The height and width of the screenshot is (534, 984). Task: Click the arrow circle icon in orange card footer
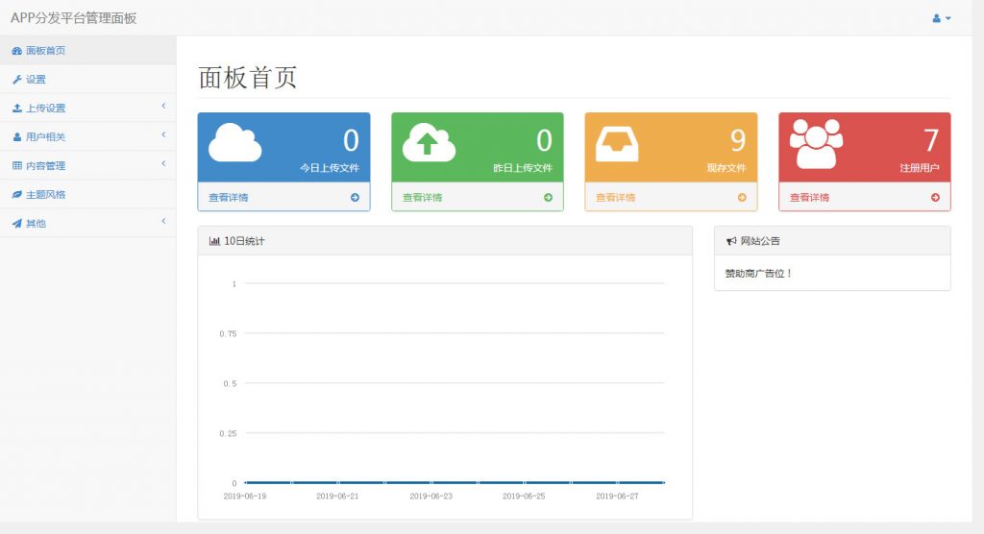coord(743,197)
